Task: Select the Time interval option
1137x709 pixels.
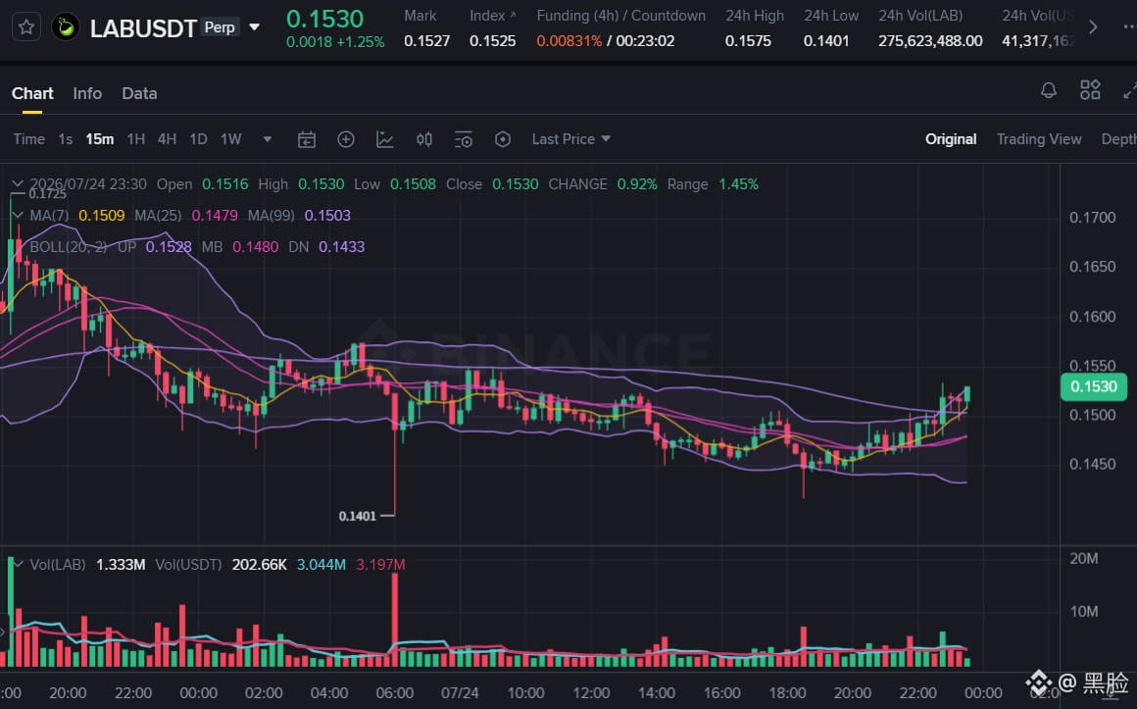Action: click(x=29, y=139)
